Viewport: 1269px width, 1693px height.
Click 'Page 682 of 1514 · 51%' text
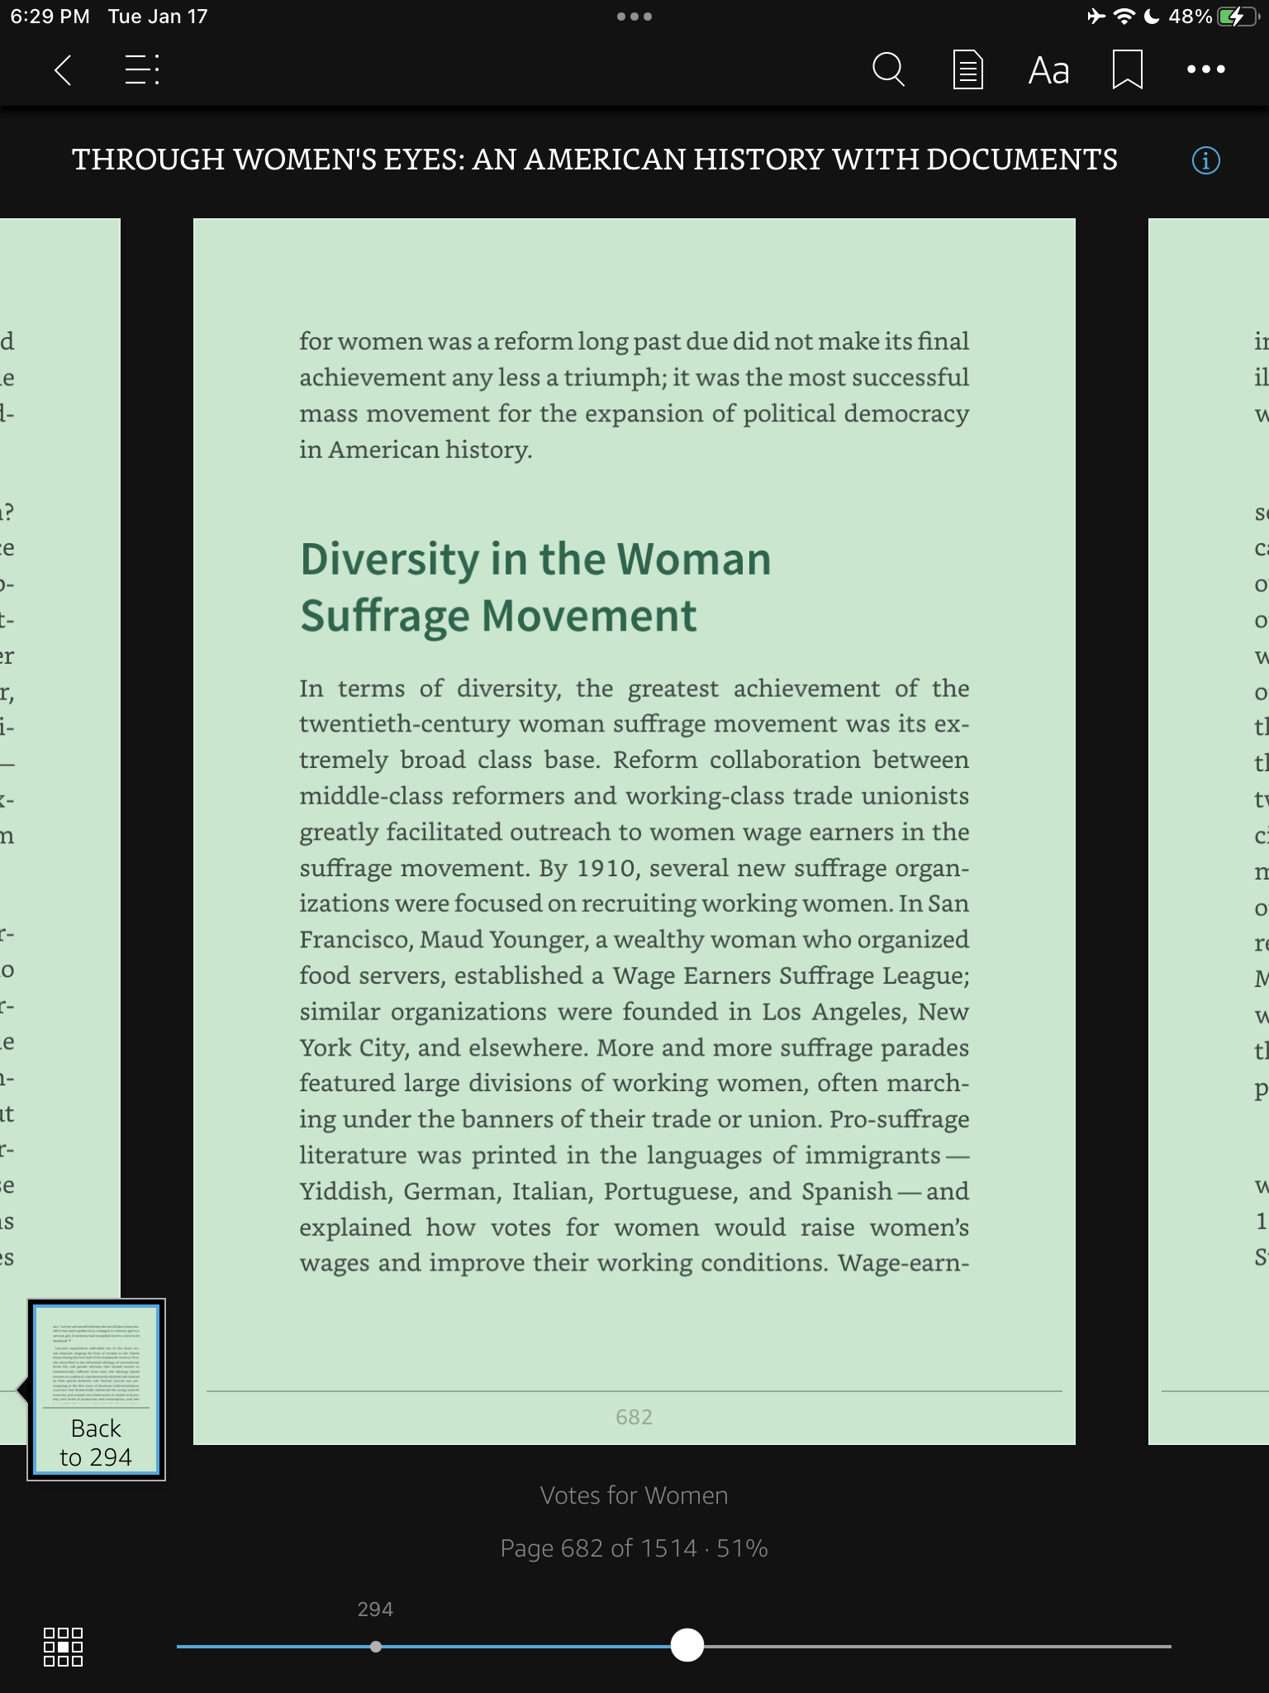(x=634, y=1548)
